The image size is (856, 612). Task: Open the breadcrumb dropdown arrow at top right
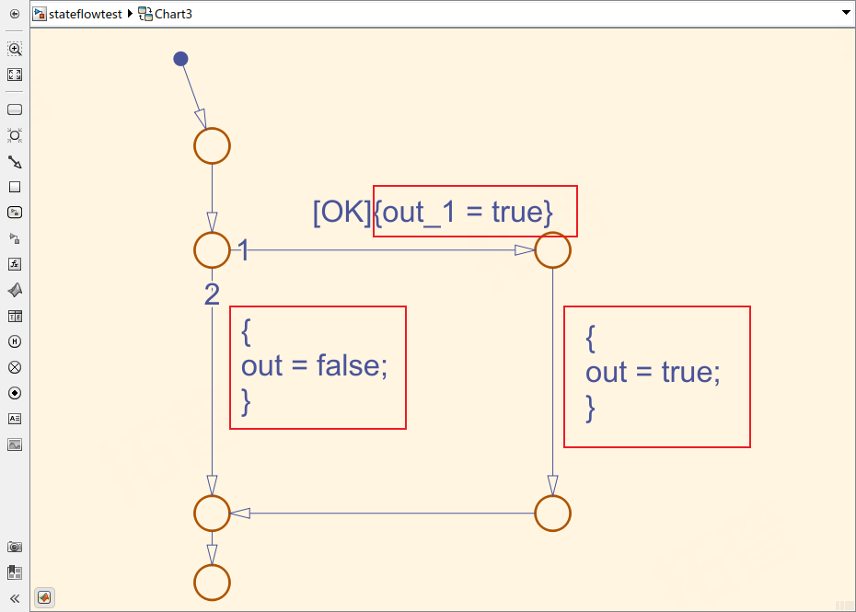tap(846, 14)
